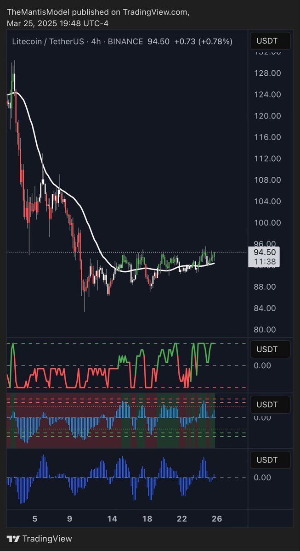Click the BINANCE exchange label
This screenshot has height=551, width=300.
pyautogui.click(x=125, y=42)
